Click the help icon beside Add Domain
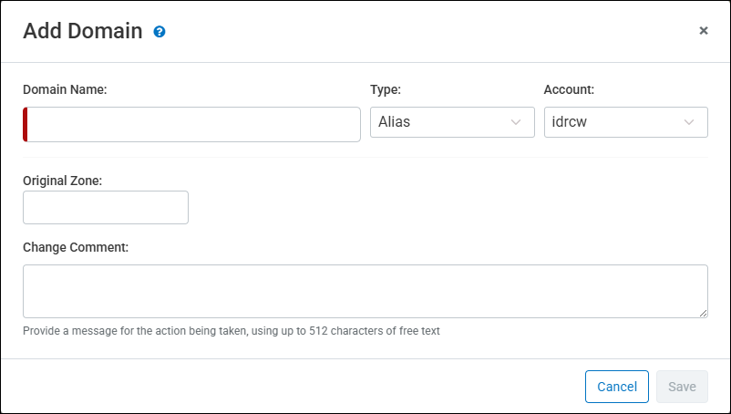Screen dimensions: 731x414 tap(160, 32)
